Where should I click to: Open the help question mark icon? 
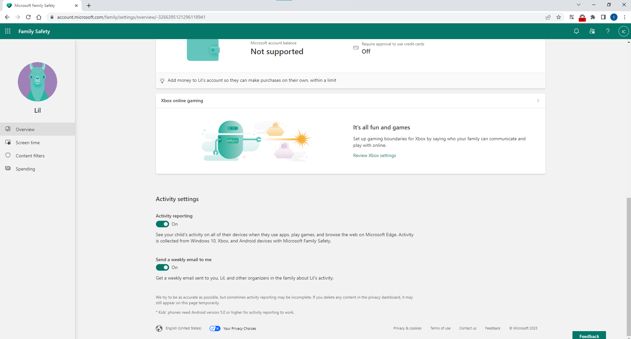coord(608,31)
